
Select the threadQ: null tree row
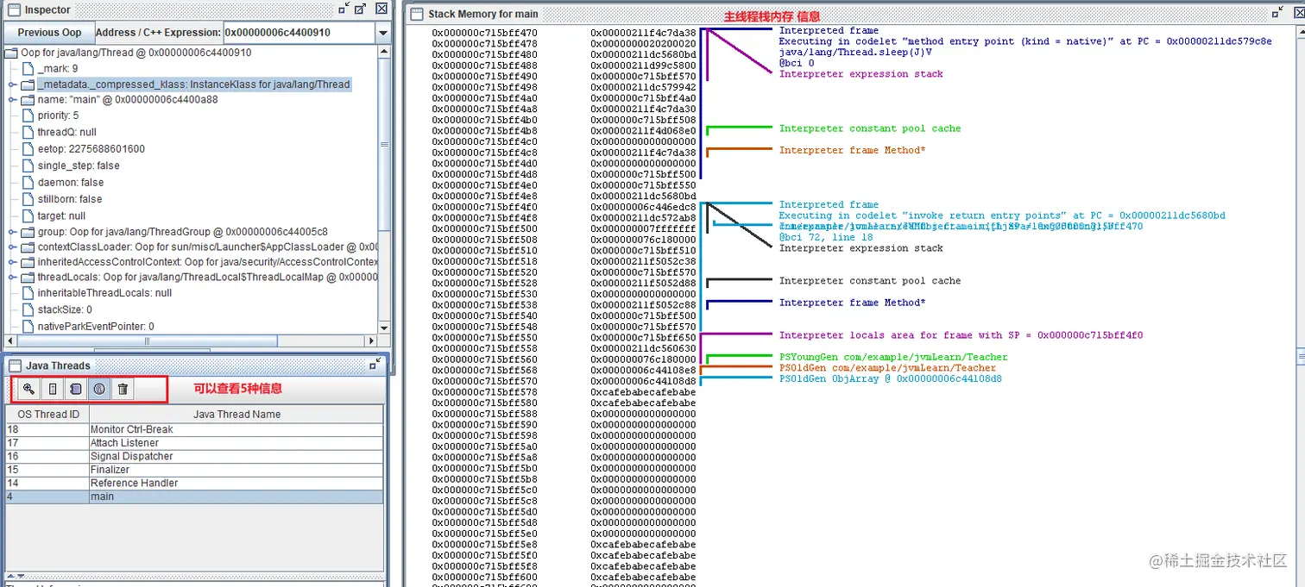(x=66, y=133)
